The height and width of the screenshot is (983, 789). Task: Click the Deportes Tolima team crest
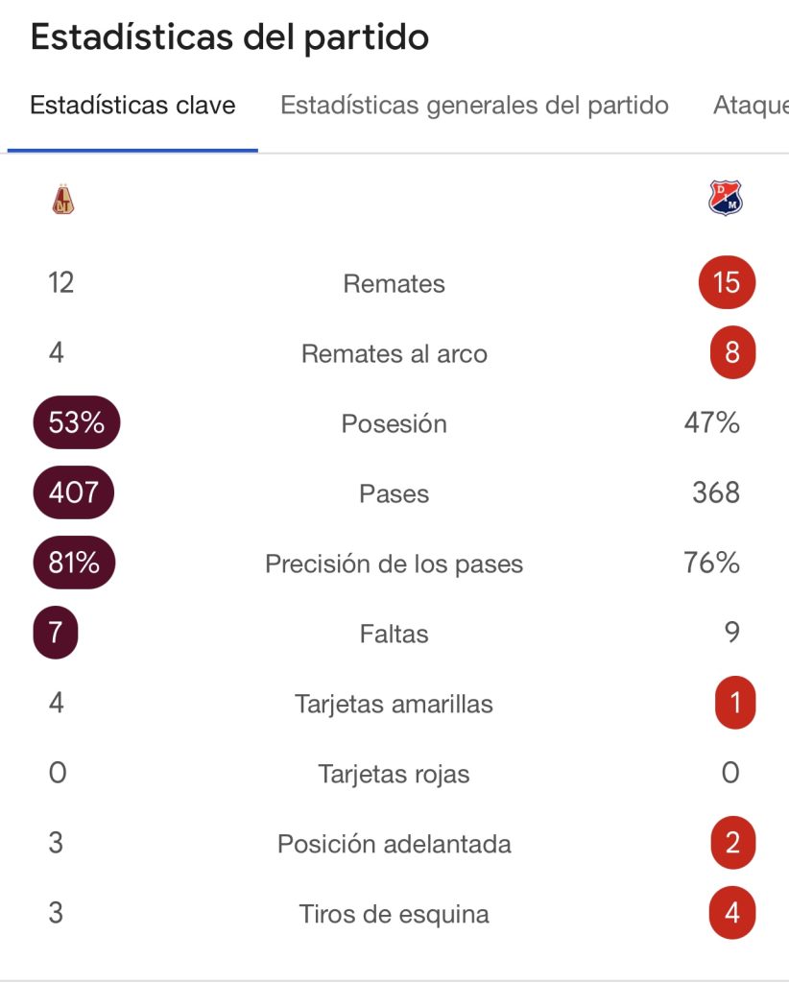coord(63,200)
